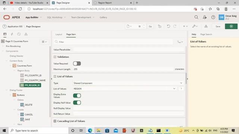
Task: Run the page with the green play button
Action: pyautogui.click(x=231, y=26)
